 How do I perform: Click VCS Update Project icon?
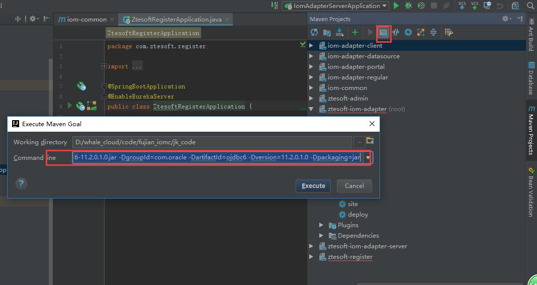(x=462, y=6)
